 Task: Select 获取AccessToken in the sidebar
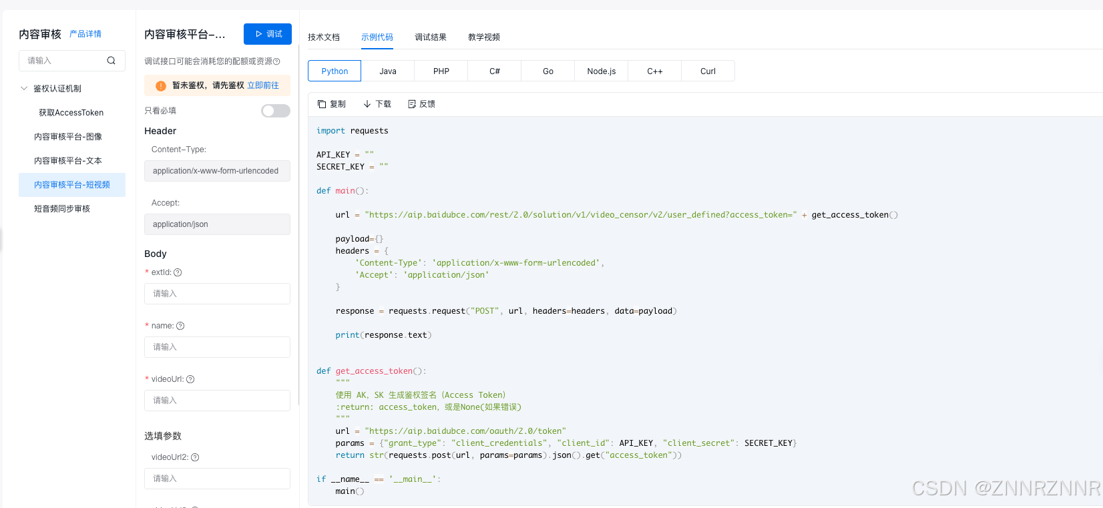pyautogui.click(x=72, y=113)
